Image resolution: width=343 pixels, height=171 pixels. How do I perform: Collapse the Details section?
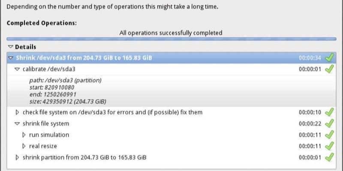(11, 47)
